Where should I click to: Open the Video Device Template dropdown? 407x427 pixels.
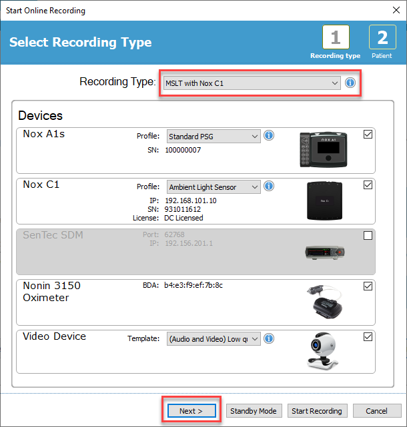[x=214, y=339]
